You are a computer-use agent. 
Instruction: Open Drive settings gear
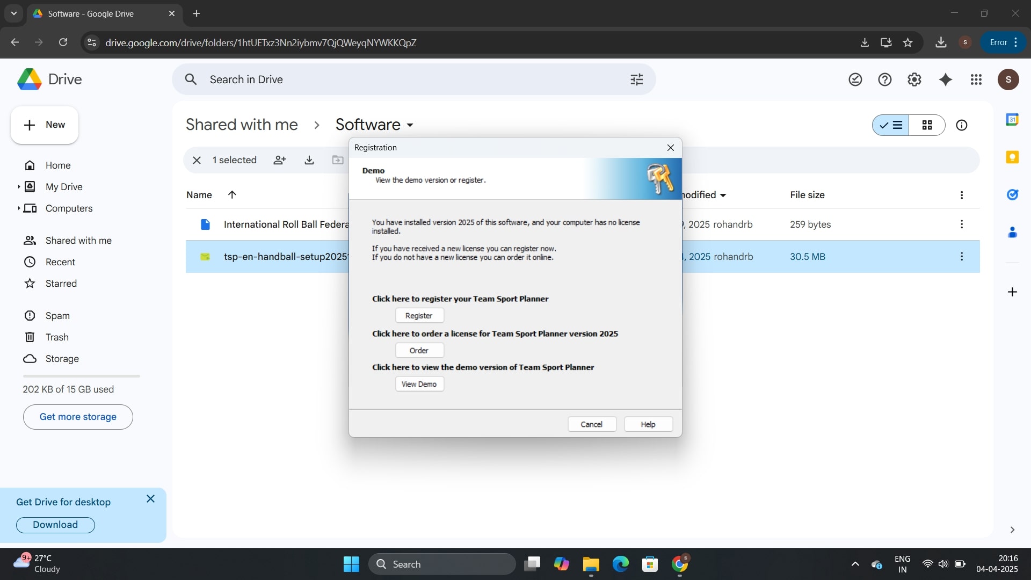tap(914, 79)
